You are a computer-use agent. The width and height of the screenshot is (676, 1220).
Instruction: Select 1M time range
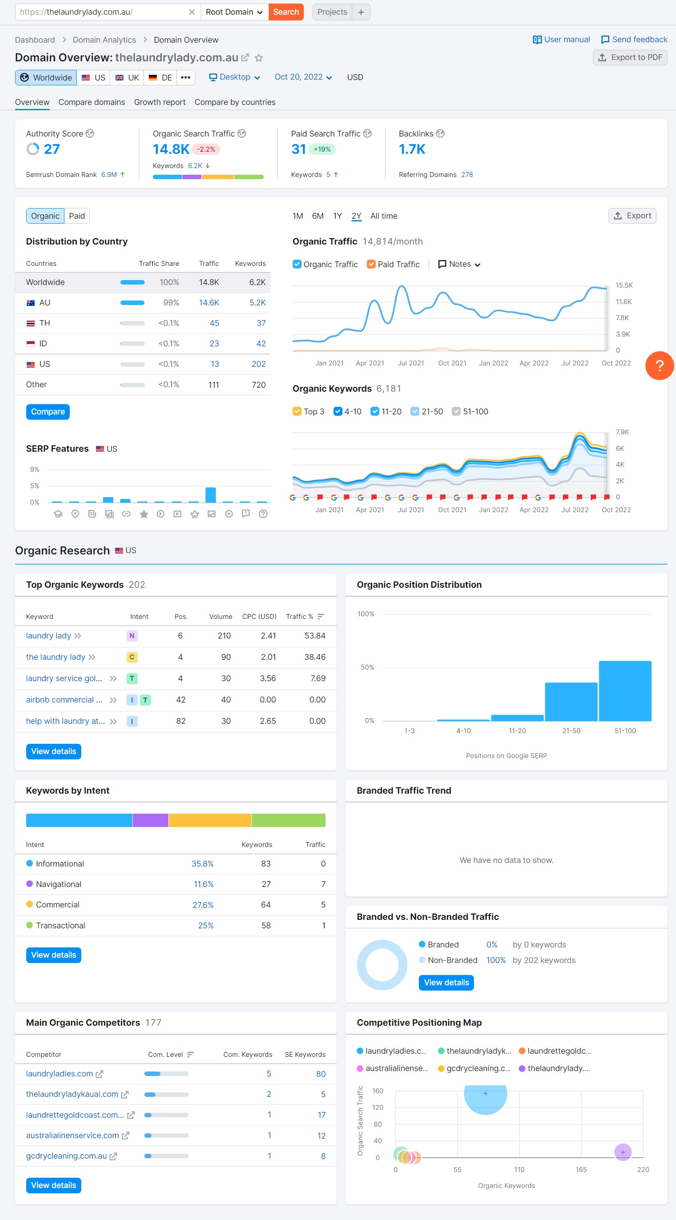298,216
